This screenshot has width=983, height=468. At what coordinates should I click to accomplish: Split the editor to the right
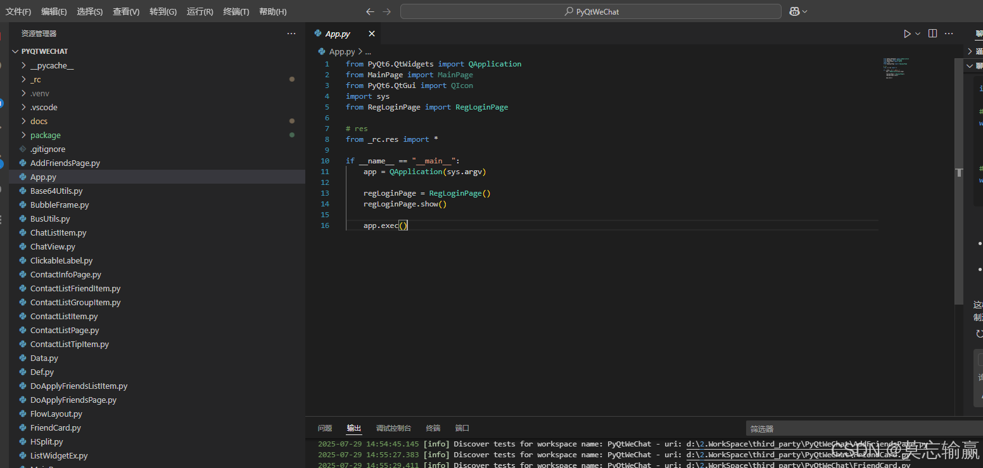coord(932,34)
